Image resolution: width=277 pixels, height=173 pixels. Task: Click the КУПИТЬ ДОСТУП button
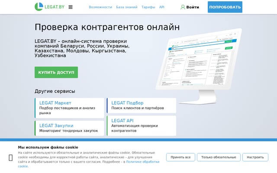(56, 72)
